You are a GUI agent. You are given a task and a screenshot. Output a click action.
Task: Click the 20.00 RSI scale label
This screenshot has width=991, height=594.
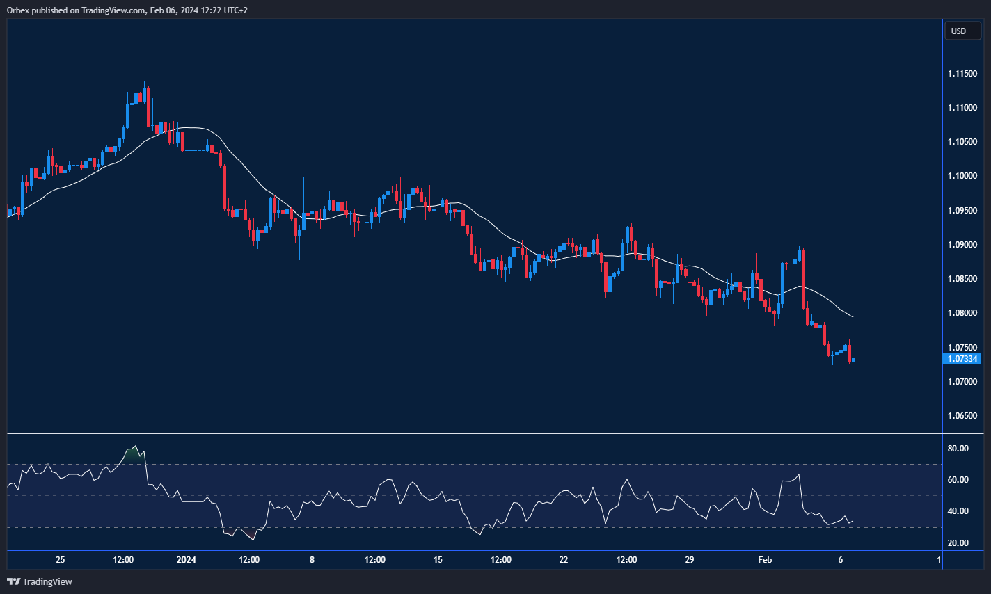click(958, 543)
